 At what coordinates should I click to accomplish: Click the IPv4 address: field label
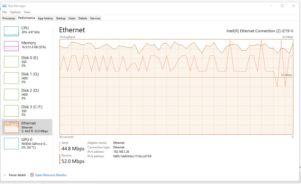click(x=96, y=152)
